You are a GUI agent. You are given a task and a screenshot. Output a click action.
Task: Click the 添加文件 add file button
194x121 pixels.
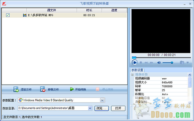[x=23, y=89]
